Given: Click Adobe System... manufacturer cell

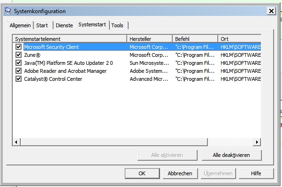Looking at the screenshot, I should [149, 71].
